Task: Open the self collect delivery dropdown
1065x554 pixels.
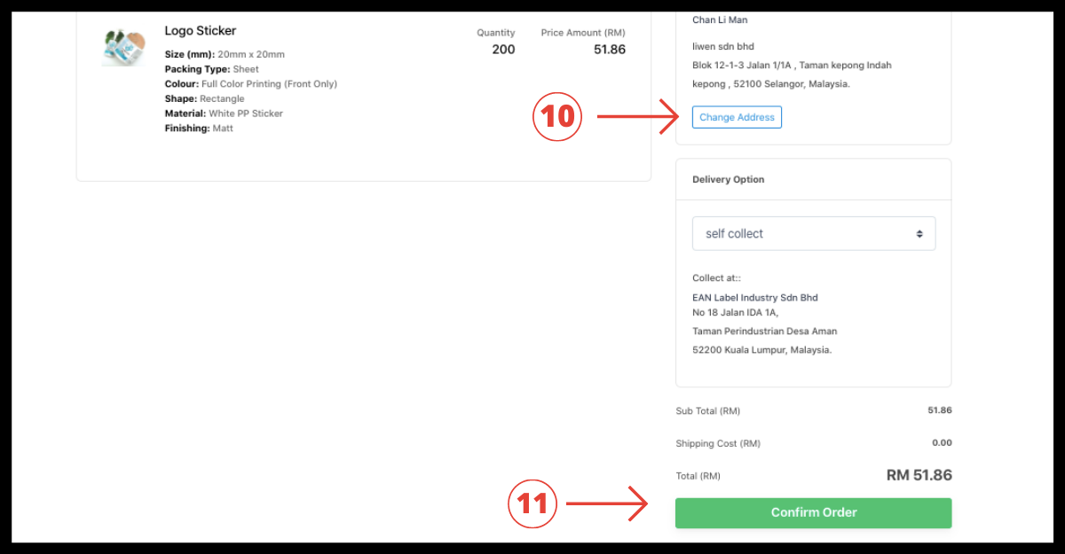Action: pyautogui.click(x=812, y=234)
